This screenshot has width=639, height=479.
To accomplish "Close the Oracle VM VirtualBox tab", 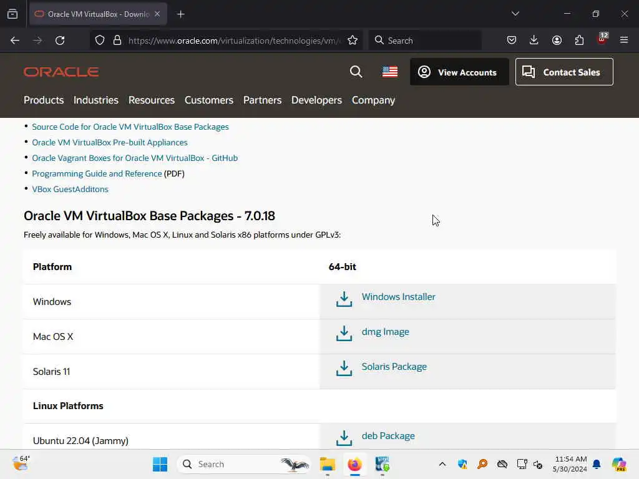I will (x=157, y=14).
